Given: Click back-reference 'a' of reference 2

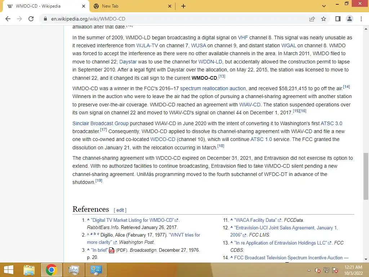Looking at the screenshot, I should [x=92, y=234].
